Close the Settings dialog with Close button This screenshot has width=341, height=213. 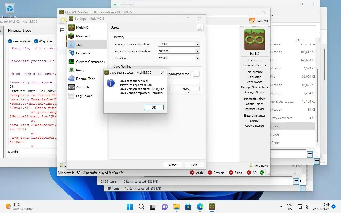(172, 165)
